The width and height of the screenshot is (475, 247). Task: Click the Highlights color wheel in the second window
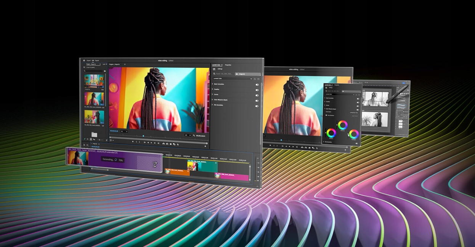[x=354, y=134]
